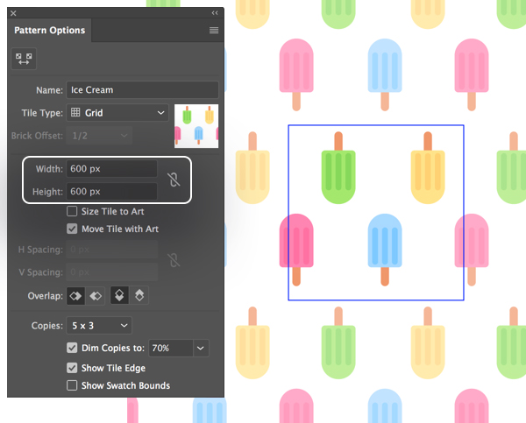Click the Width and Height proportions link icon
Viewport: 526px width, 423px height.
pos(174,180)
